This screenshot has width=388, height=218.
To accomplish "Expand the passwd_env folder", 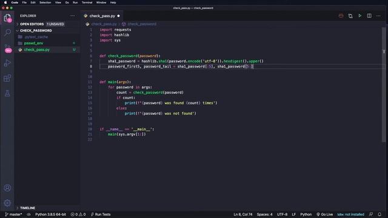I will click(33, 43).
